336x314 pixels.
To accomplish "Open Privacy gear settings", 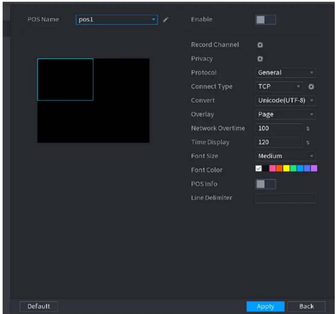I will coord(260,59).
